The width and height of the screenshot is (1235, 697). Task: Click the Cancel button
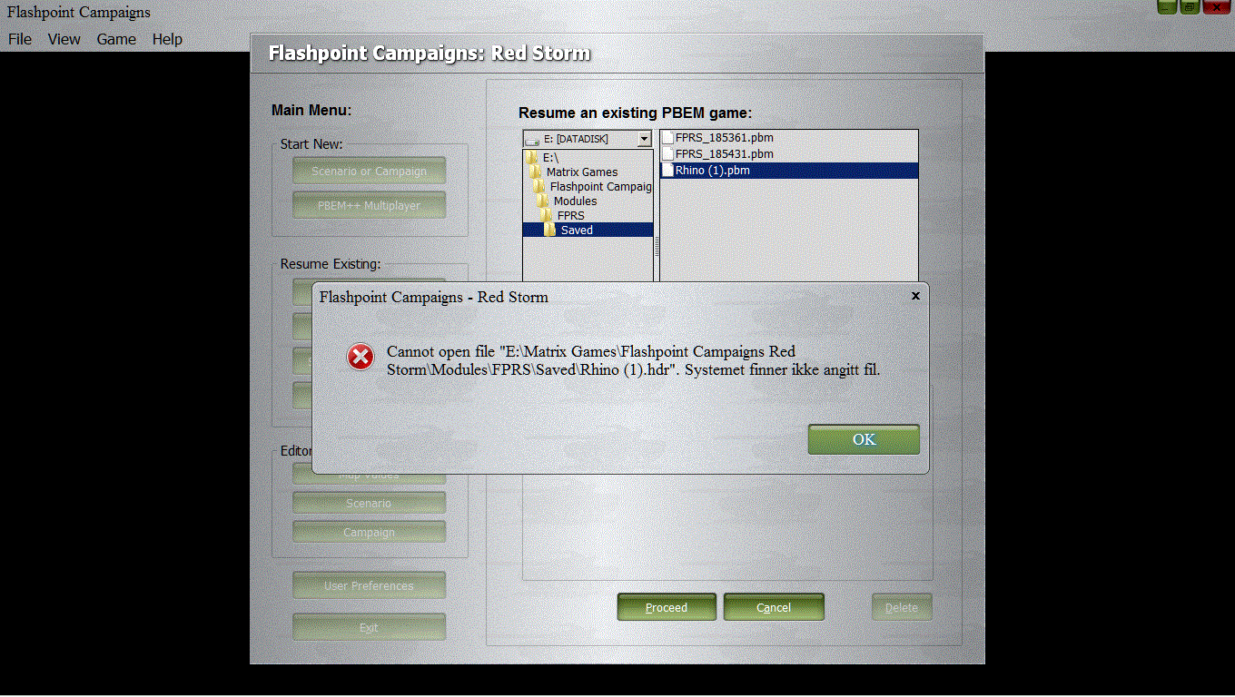click(x=774, y=607)
